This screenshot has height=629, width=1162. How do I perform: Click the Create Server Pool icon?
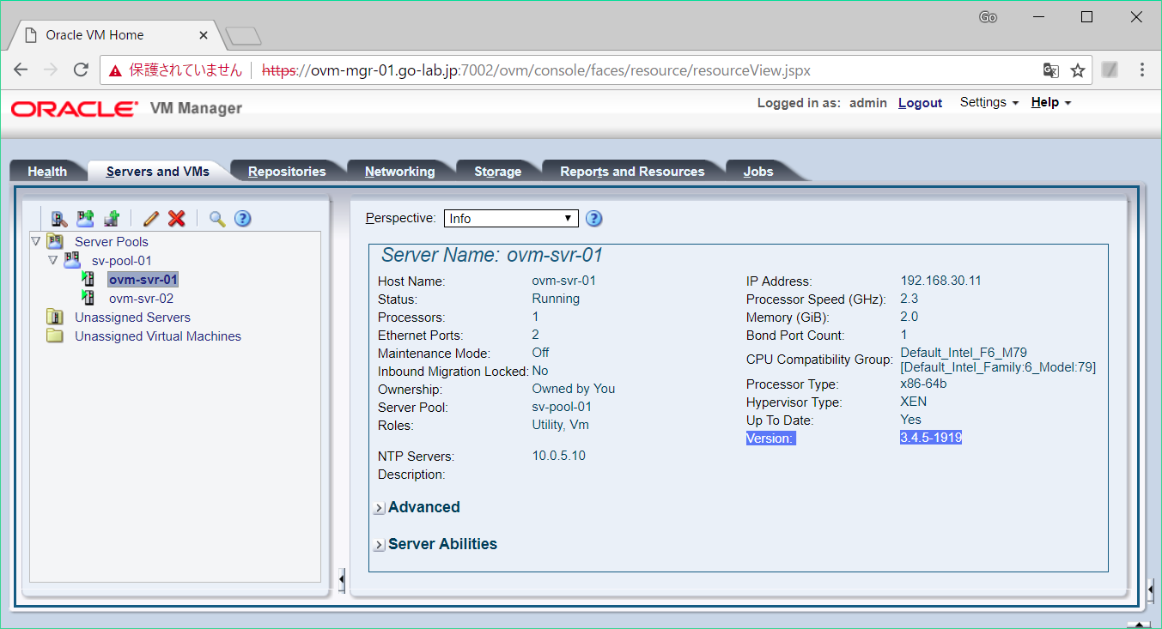point(85,219)
